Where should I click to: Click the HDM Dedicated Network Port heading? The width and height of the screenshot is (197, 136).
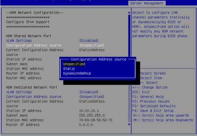32,87
